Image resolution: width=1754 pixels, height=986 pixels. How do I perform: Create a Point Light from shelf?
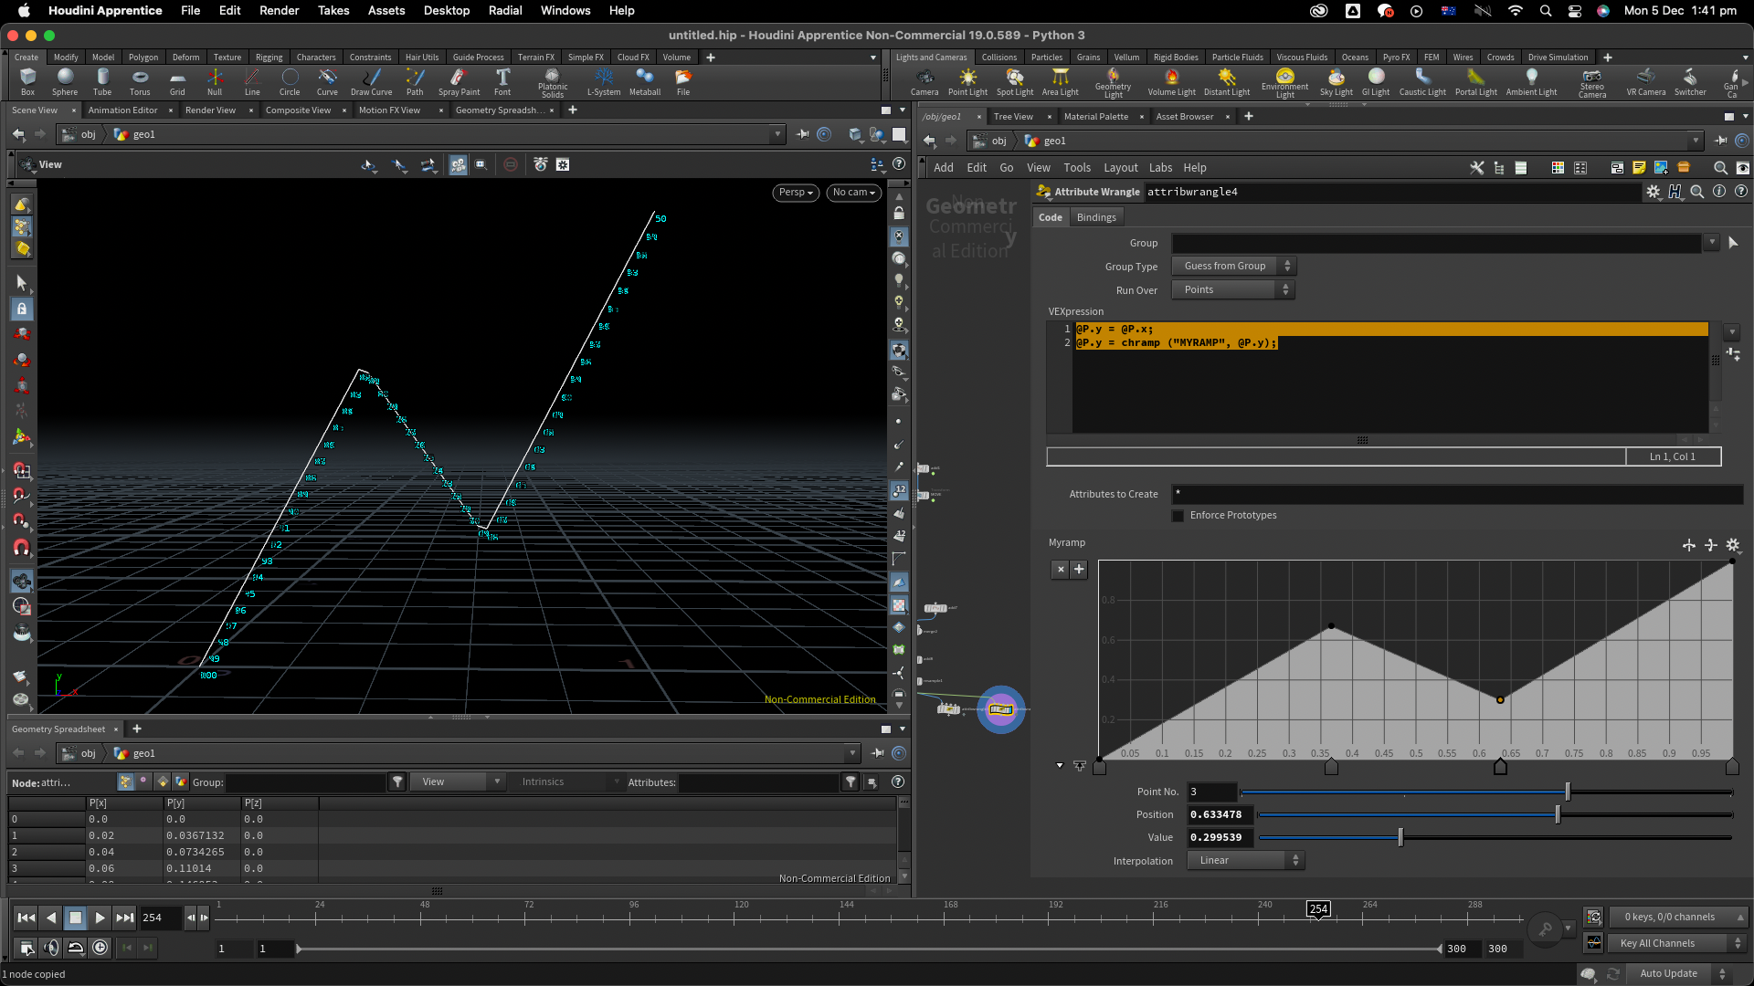point(967,80)
